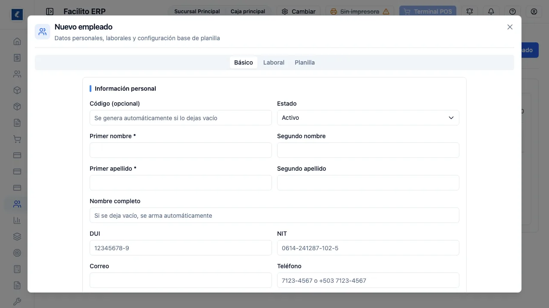This screenshot has height=308, width=549.
Task: Click the Nombre completo field
Action: click(274, 215)
